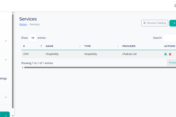Click the notification bell icon
Image resolution: width=176 pixels, height=117 pixels.
[x=175, y=6]
